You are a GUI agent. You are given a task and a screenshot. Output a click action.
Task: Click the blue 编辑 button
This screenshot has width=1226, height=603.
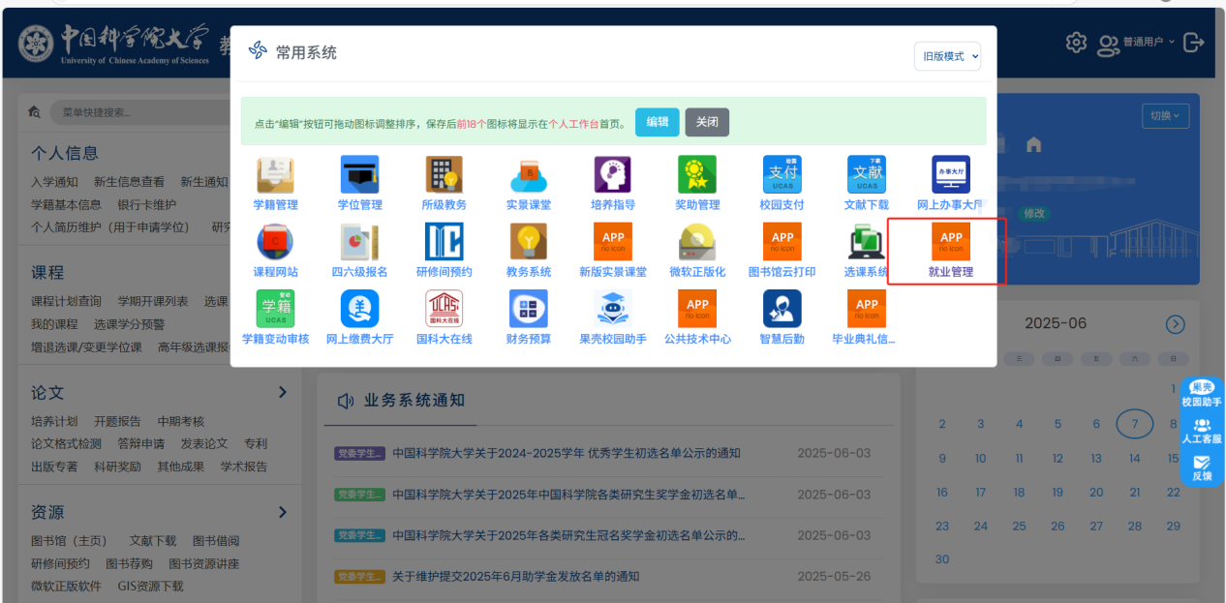coord(658,122)
